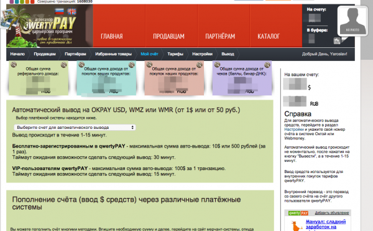Switch site language to Russian flag
Image resolution: width=373 pixels, height=231 pixels.
[59, 11]
